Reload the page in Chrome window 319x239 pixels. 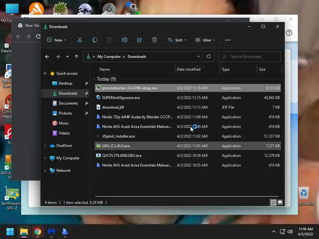(38, 36)
